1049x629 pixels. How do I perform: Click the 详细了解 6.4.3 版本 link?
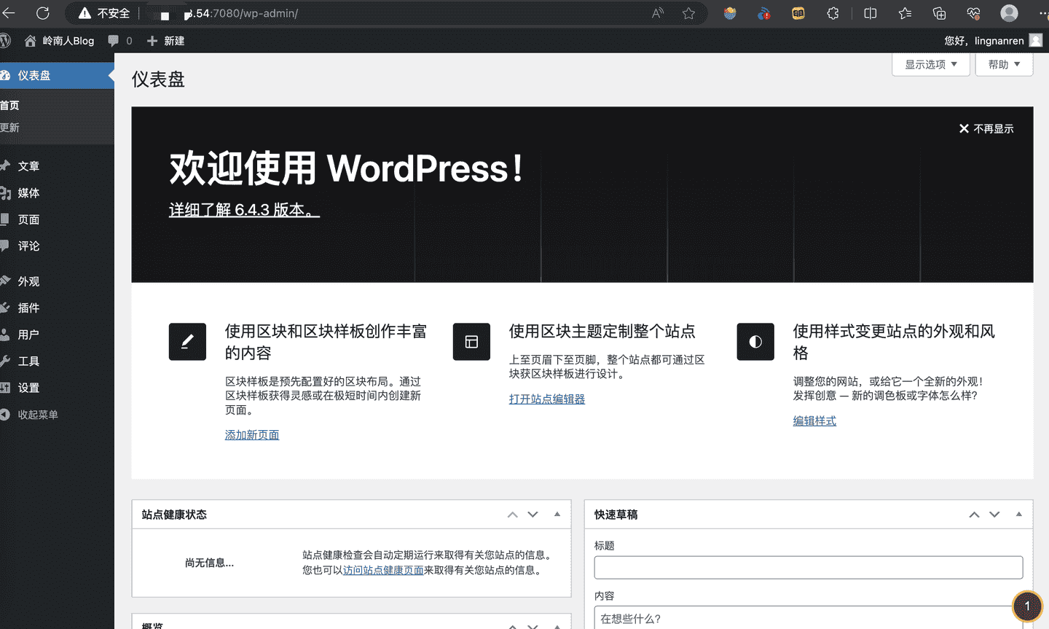click(244, 209)
